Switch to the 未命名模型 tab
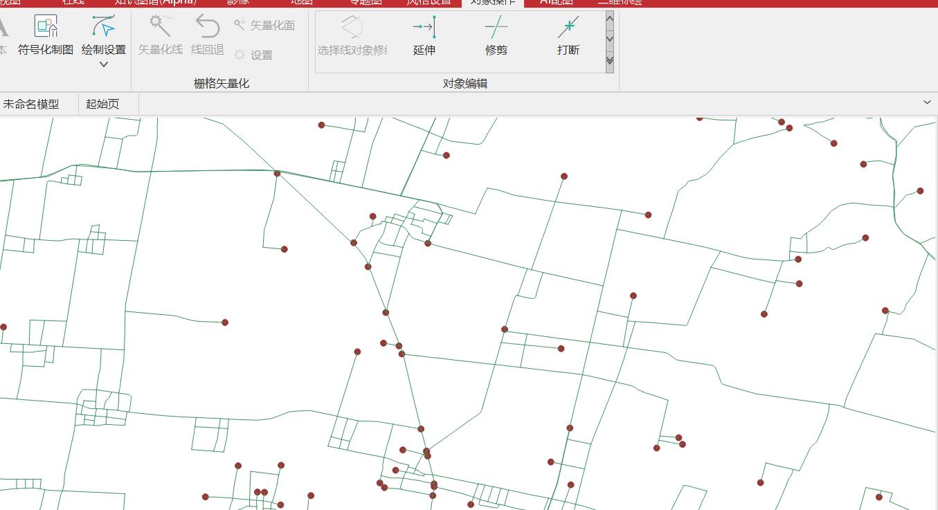The image size is (938, 510). 31,104
